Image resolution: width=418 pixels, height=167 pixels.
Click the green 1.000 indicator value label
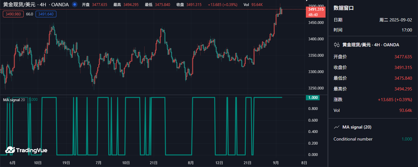coord(312,98)
